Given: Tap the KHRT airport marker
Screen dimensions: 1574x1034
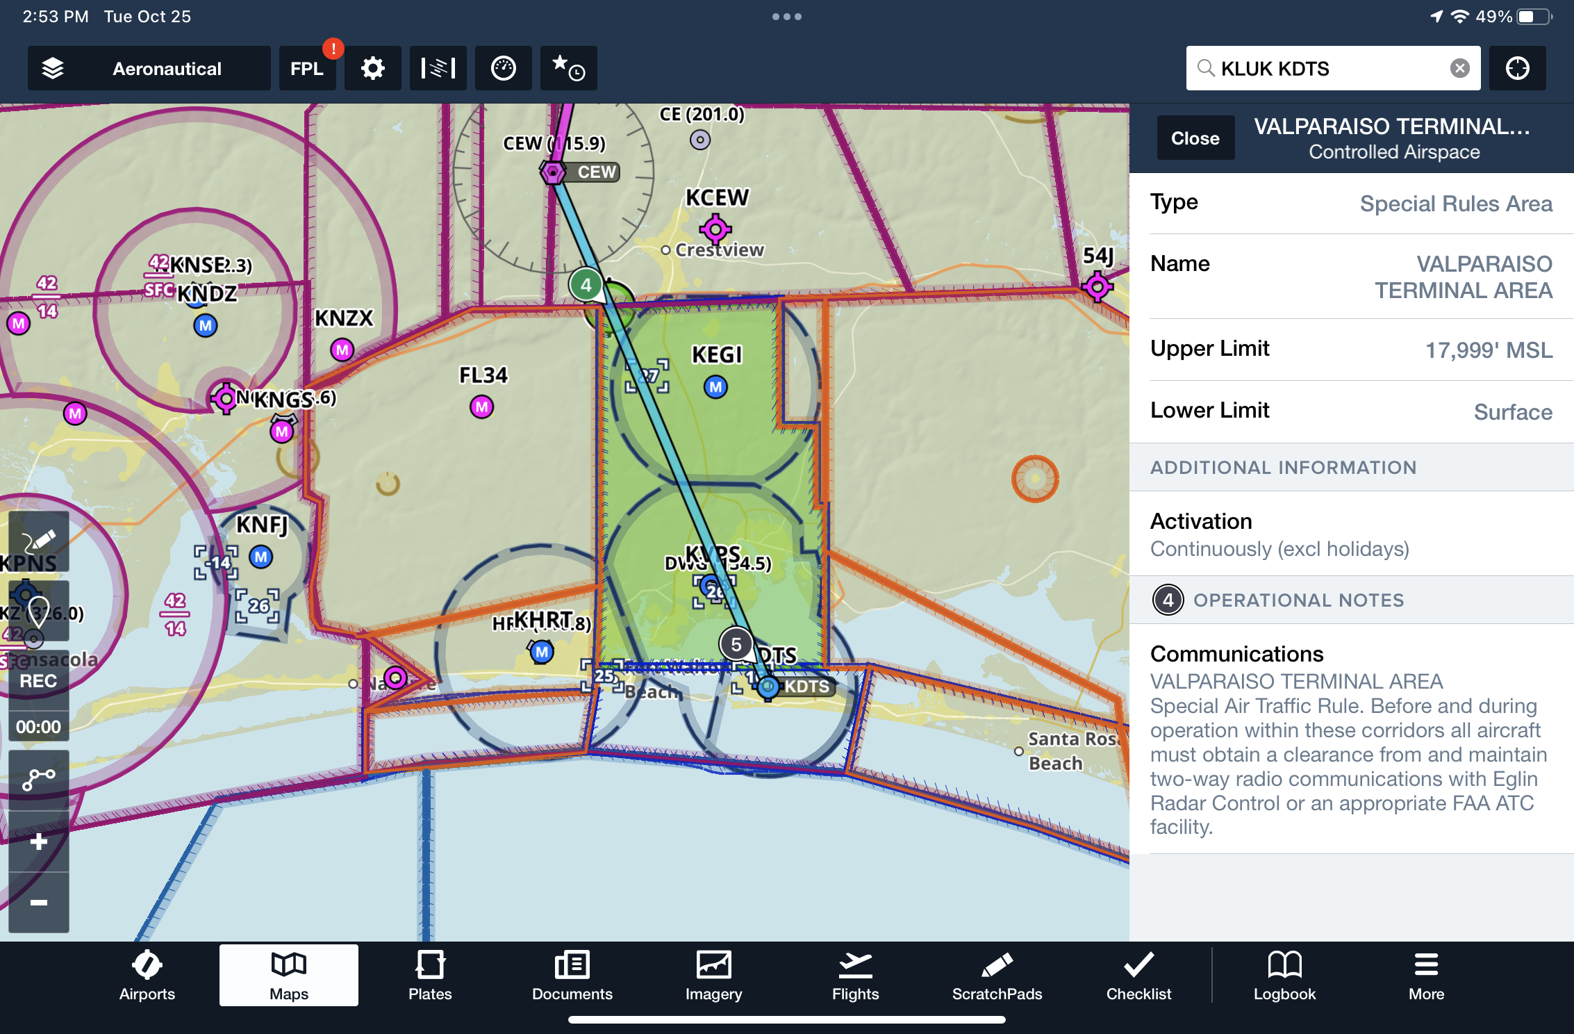Looking at the screenshot, I should pos(542,652).
